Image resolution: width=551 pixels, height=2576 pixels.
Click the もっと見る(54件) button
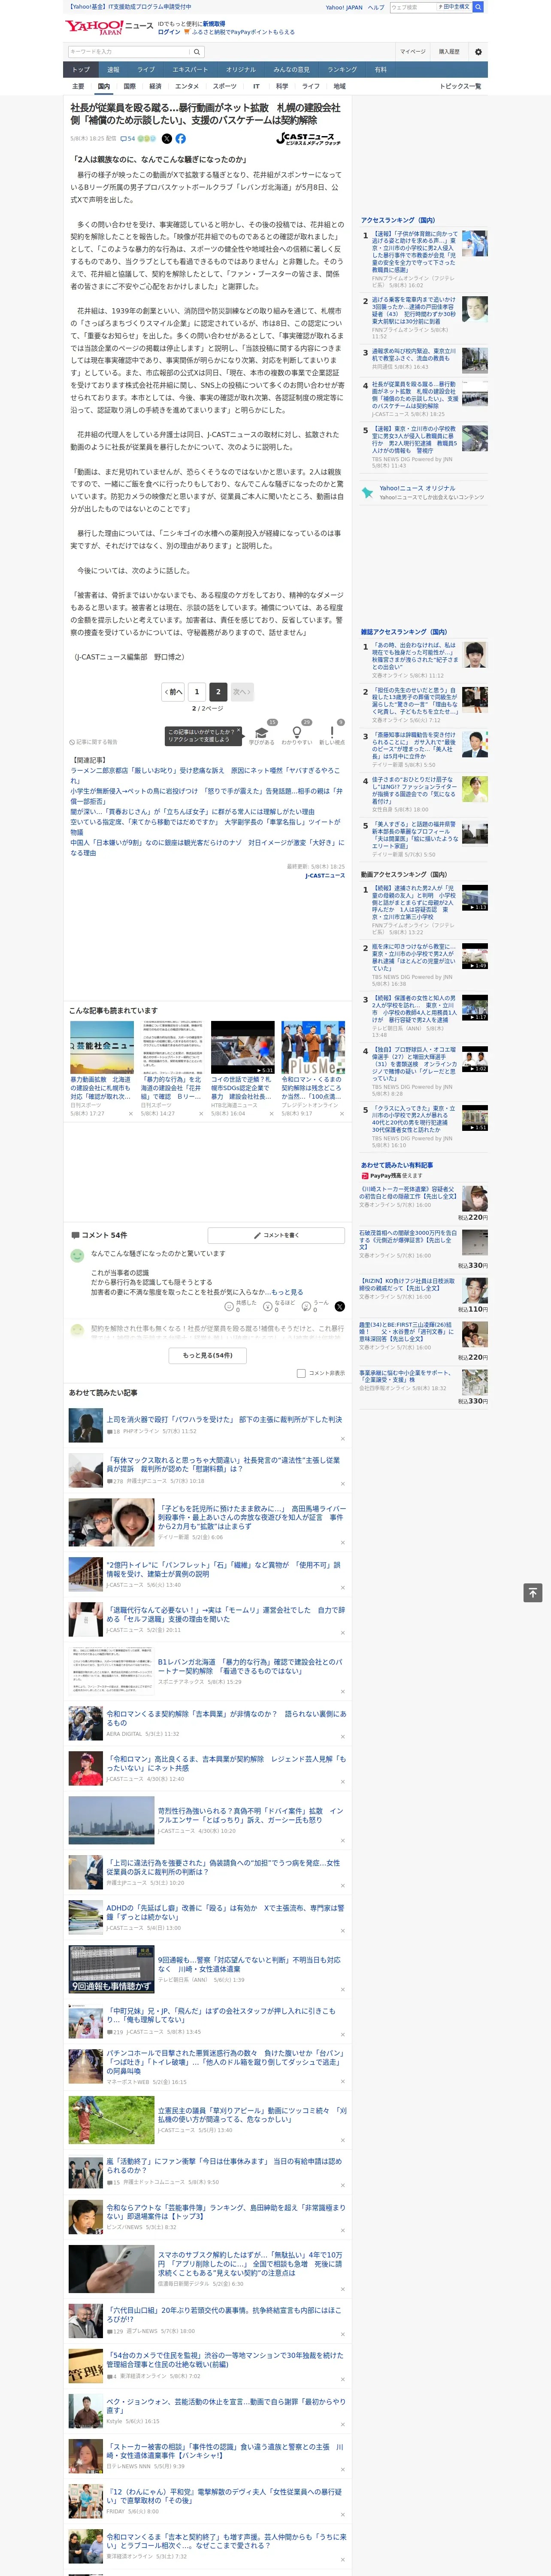point(208,1356)
